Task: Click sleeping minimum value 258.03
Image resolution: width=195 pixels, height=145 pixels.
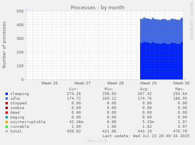Action: tap(109, 94)
